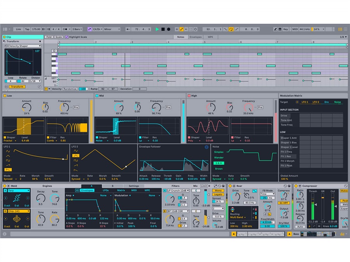Open the FB Mode dropdown set to Time

tap(268, 194)
